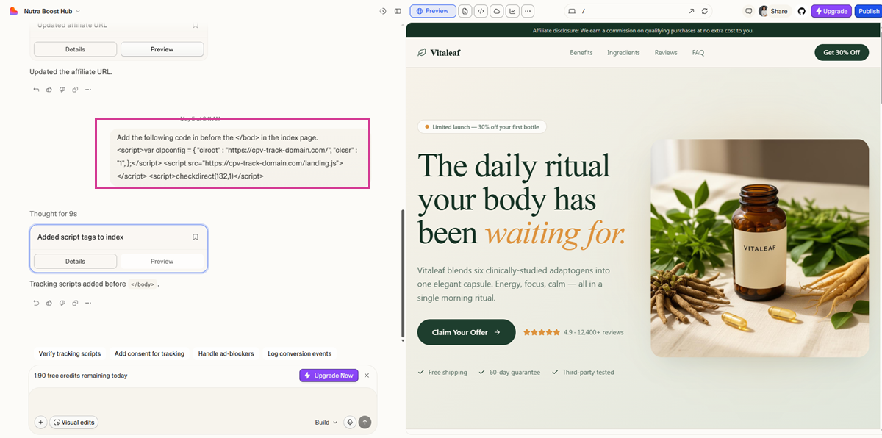Click the plus attach button in chat
Image resolution: width=882 pixels, height=438 pixels.
coord(40,423)
